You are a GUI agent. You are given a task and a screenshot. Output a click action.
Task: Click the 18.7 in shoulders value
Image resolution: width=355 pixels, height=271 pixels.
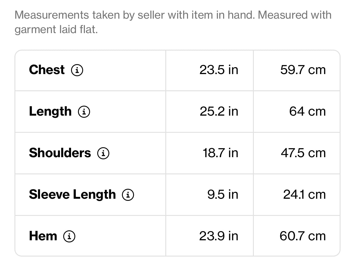tap(220, 153)
